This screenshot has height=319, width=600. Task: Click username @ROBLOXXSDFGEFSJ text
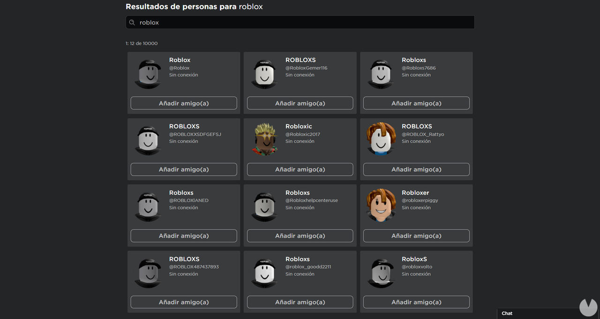(195, 134)
